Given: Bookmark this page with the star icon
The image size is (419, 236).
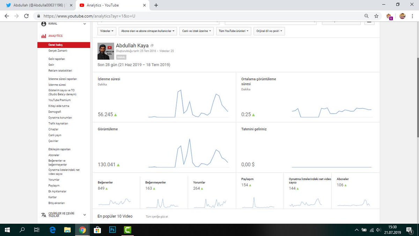Looking at the screenshot, I should (376, 16).
